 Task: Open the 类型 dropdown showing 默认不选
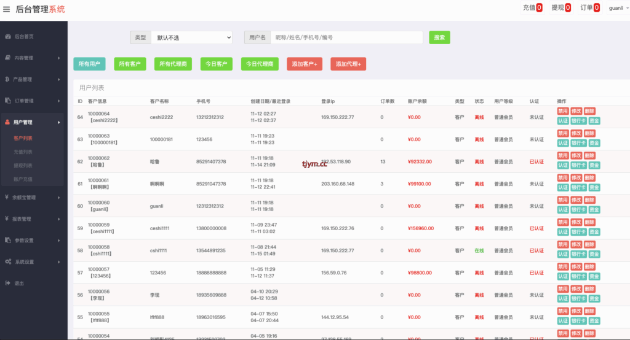(191, 37)
